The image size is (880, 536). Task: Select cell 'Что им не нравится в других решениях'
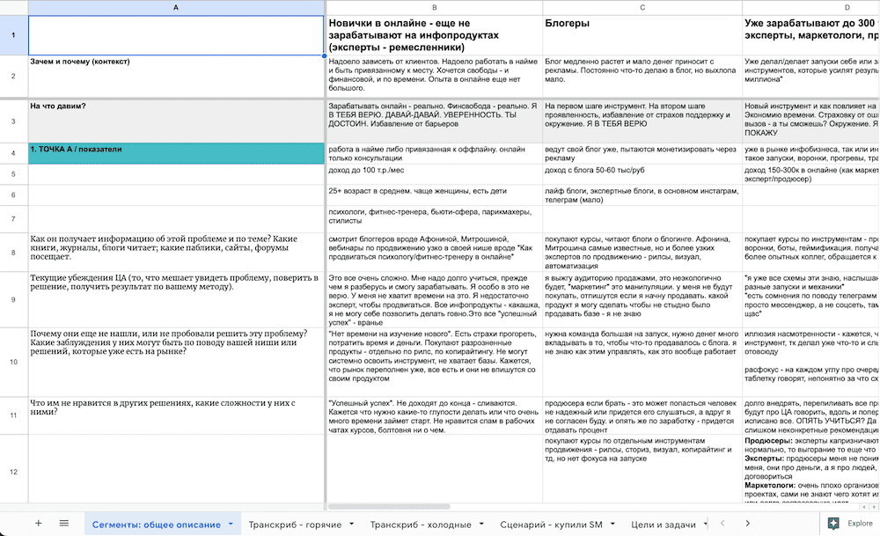coord(176,415)
